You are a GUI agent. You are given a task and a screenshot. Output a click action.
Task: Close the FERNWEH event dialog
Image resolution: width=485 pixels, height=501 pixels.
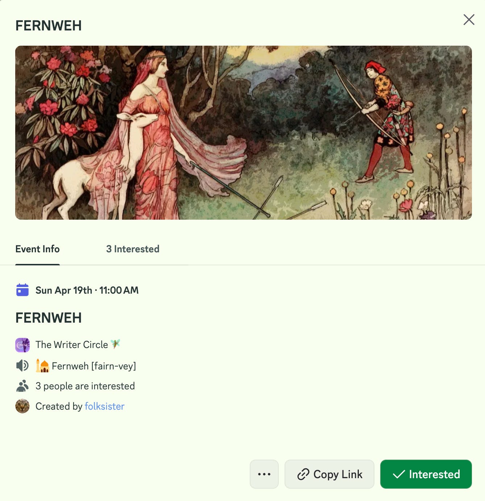(469, 20)
